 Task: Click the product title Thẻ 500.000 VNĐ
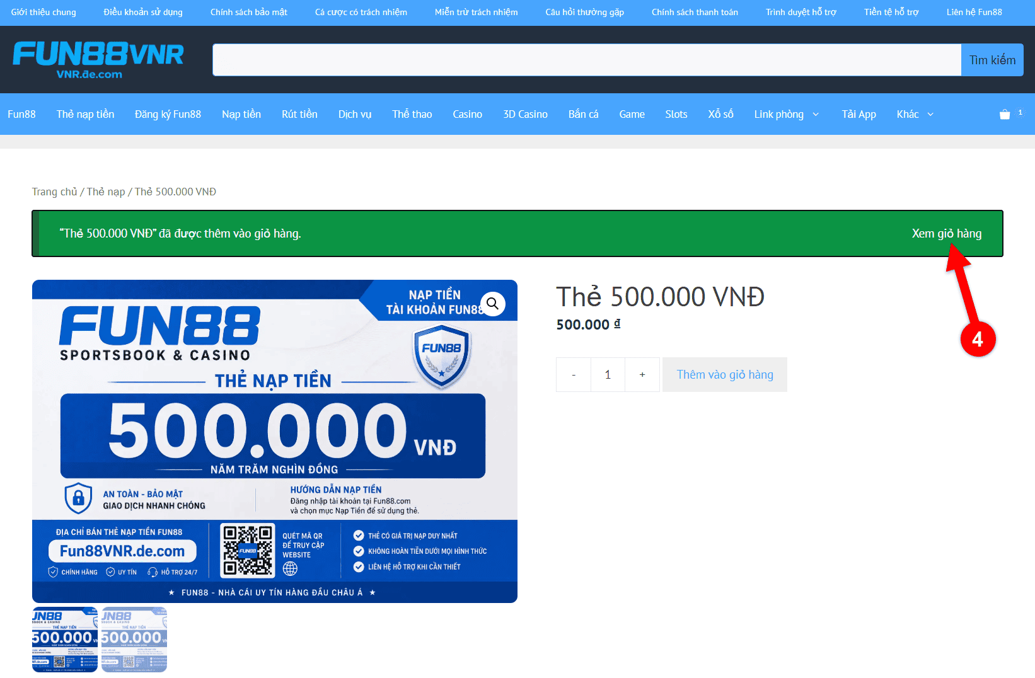[660, 297]
